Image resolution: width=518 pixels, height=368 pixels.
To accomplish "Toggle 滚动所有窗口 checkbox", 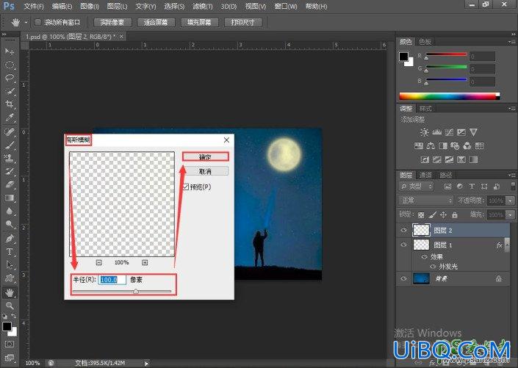I will tap(37, 22).
